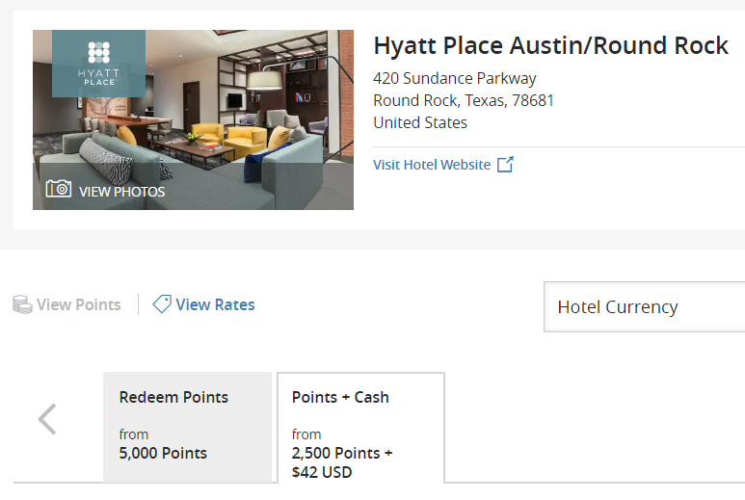Click the 2,500 Points + $42 USD amount
Viewport: 745px width, 500px height.
pos(342,462)
